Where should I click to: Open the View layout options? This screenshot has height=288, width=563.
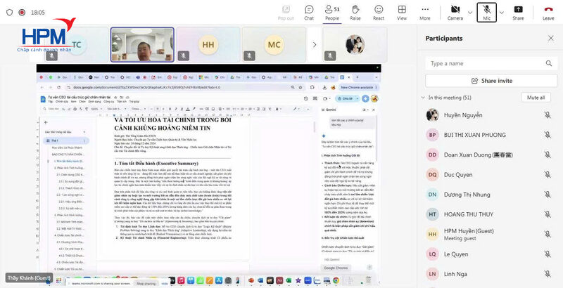coord(402,12)
